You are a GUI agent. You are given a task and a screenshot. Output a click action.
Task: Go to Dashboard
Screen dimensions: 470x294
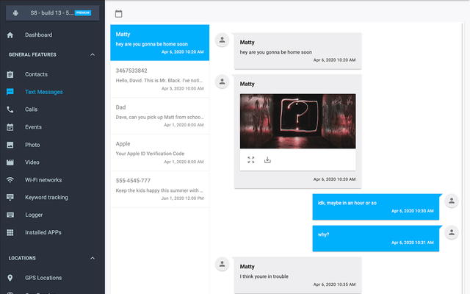click(38, 35)
